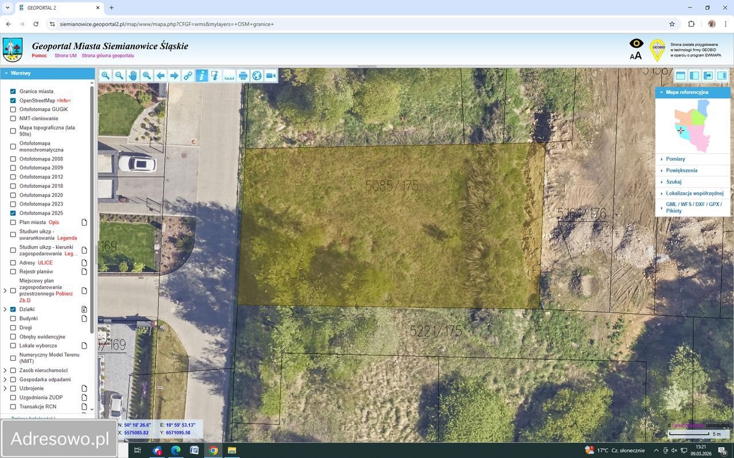
Task: Click the globe icon in map toolbar
Action: point(257,76)
